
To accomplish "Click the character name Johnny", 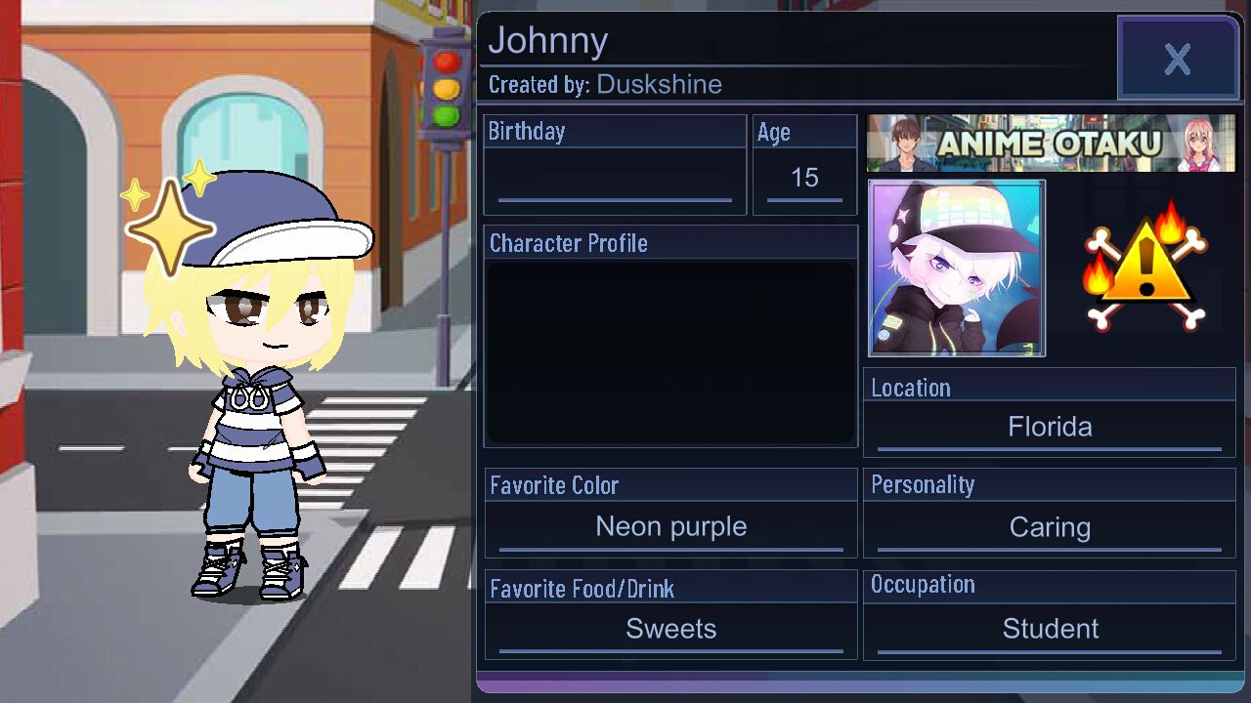I will tap(548, 41).
